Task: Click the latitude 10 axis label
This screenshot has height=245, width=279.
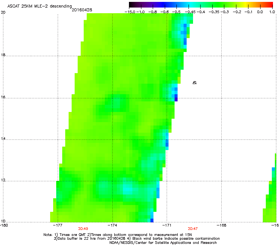Action: point(3,221)
